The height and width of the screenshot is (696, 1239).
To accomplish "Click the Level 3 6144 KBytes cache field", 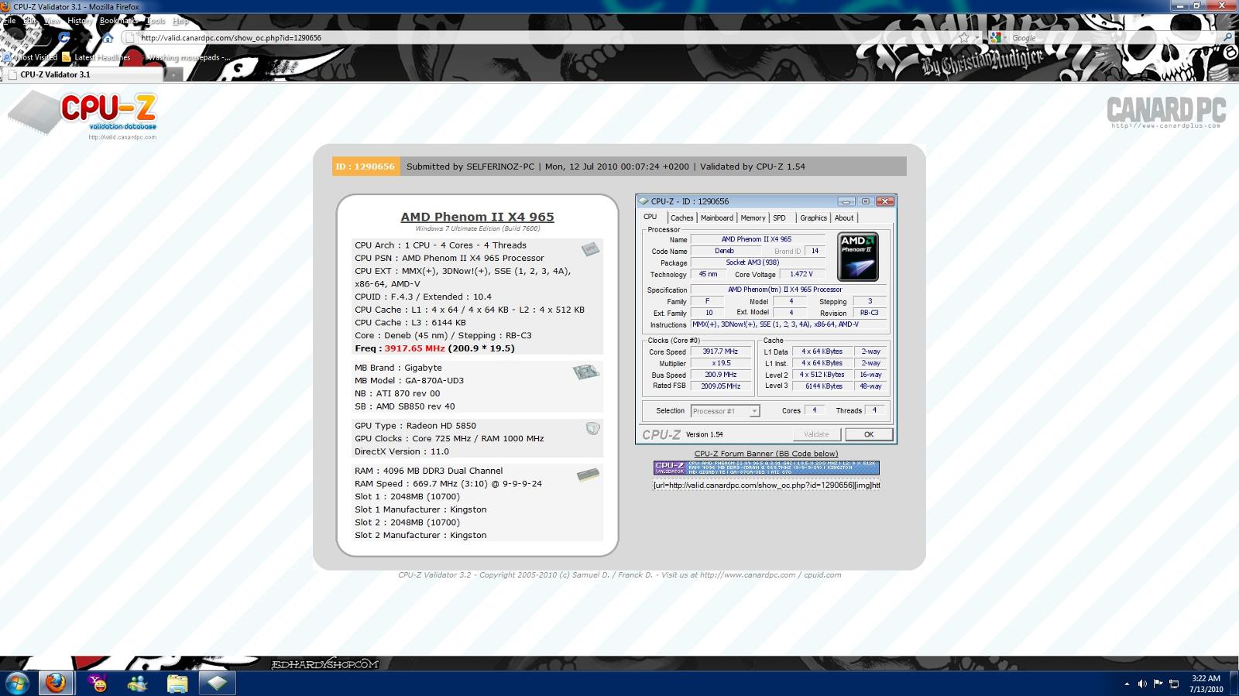I will [822, 386].
